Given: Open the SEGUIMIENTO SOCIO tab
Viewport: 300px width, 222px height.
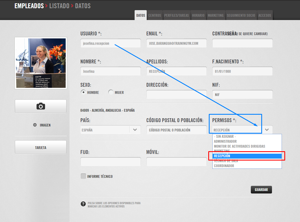Looking at the screenshot, I should coord(241,15).
